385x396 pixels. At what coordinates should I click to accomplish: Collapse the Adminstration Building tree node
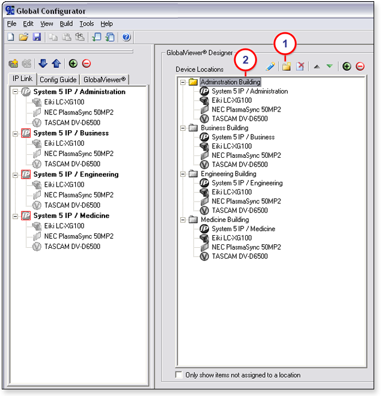pos(183,82)
